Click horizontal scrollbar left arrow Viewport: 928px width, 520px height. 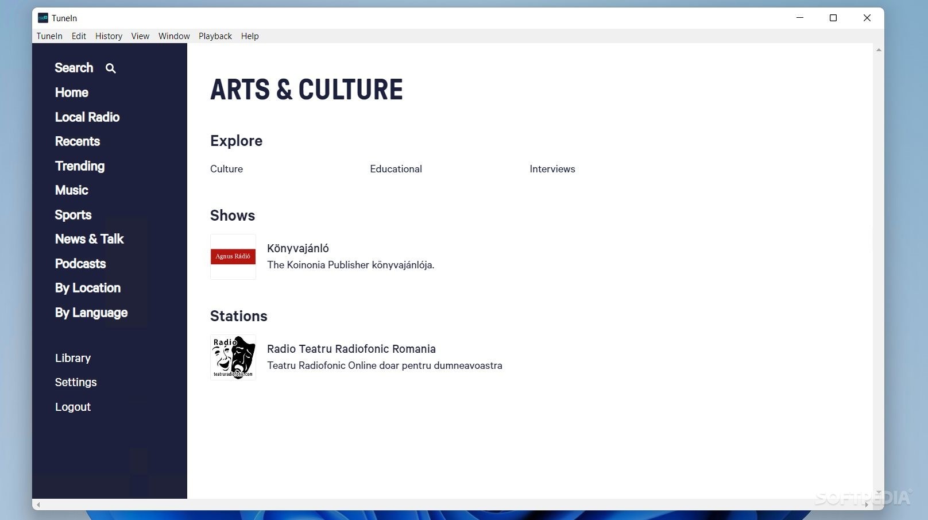coord(38,505)
